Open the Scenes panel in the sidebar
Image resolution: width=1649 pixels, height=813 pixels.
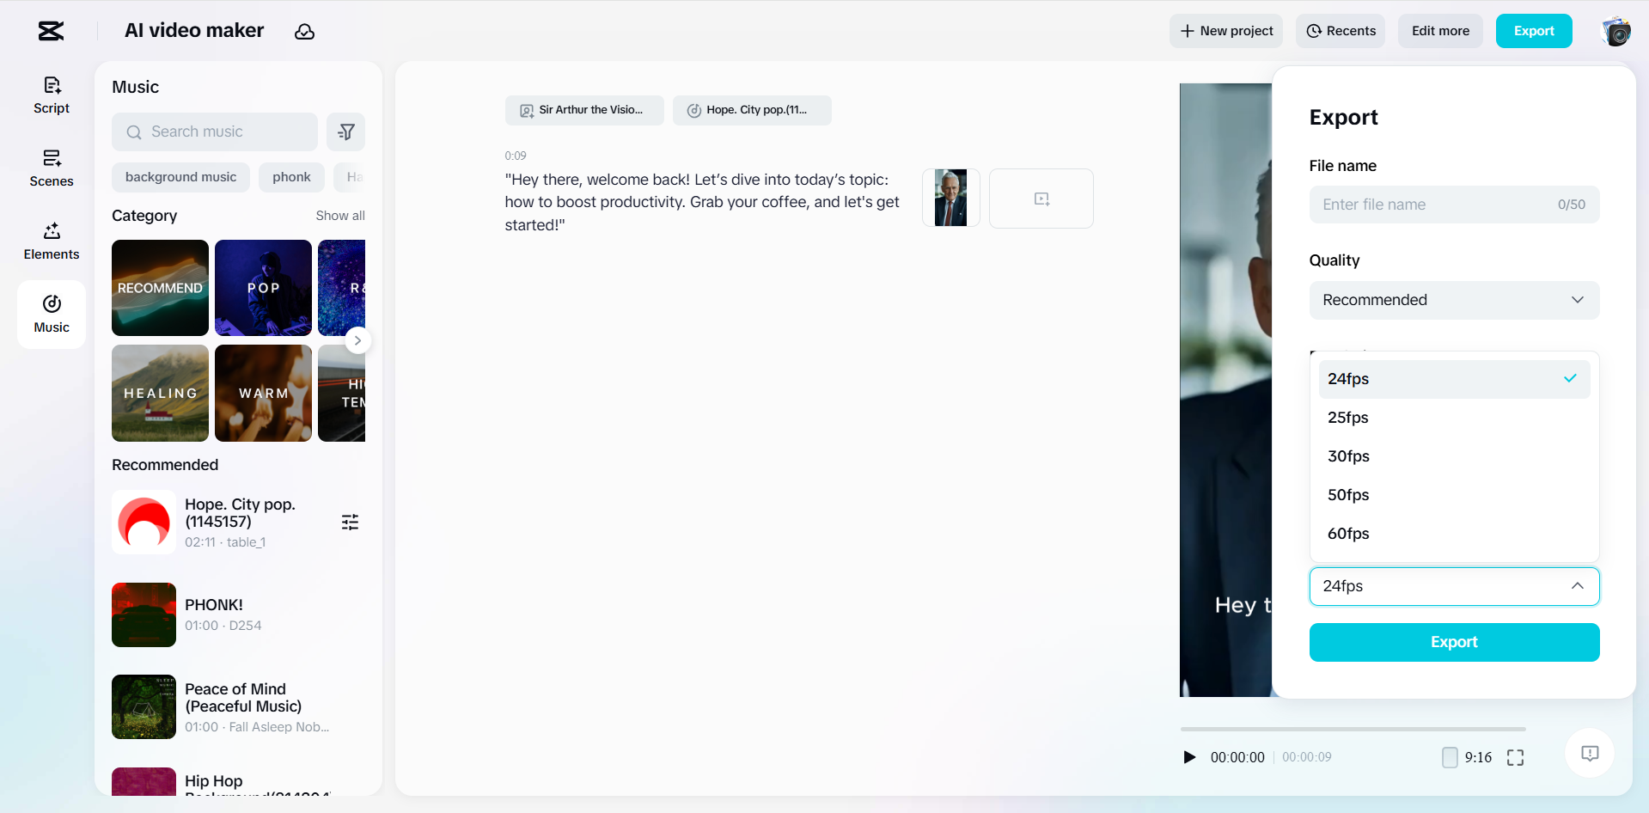pos(51,168)
